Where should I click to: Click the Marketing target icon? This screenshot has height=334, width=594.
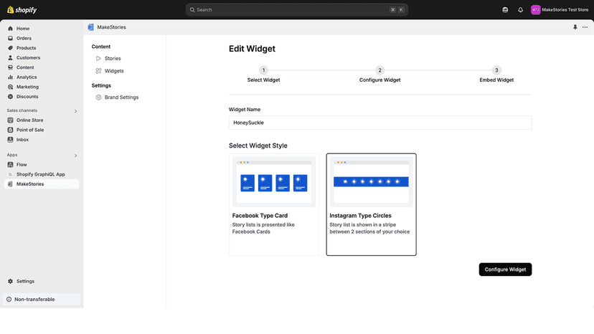click(x=10, y=87)
